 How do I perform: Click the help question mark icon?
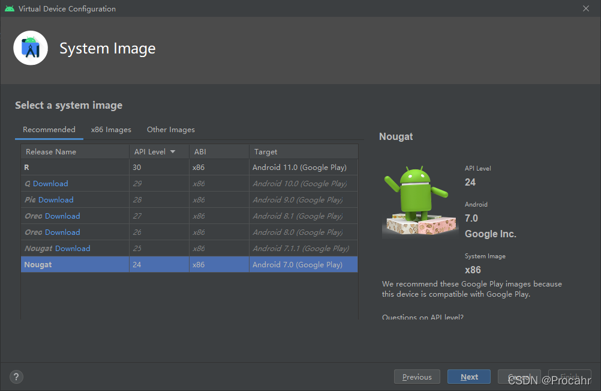[x=16, y=377]
